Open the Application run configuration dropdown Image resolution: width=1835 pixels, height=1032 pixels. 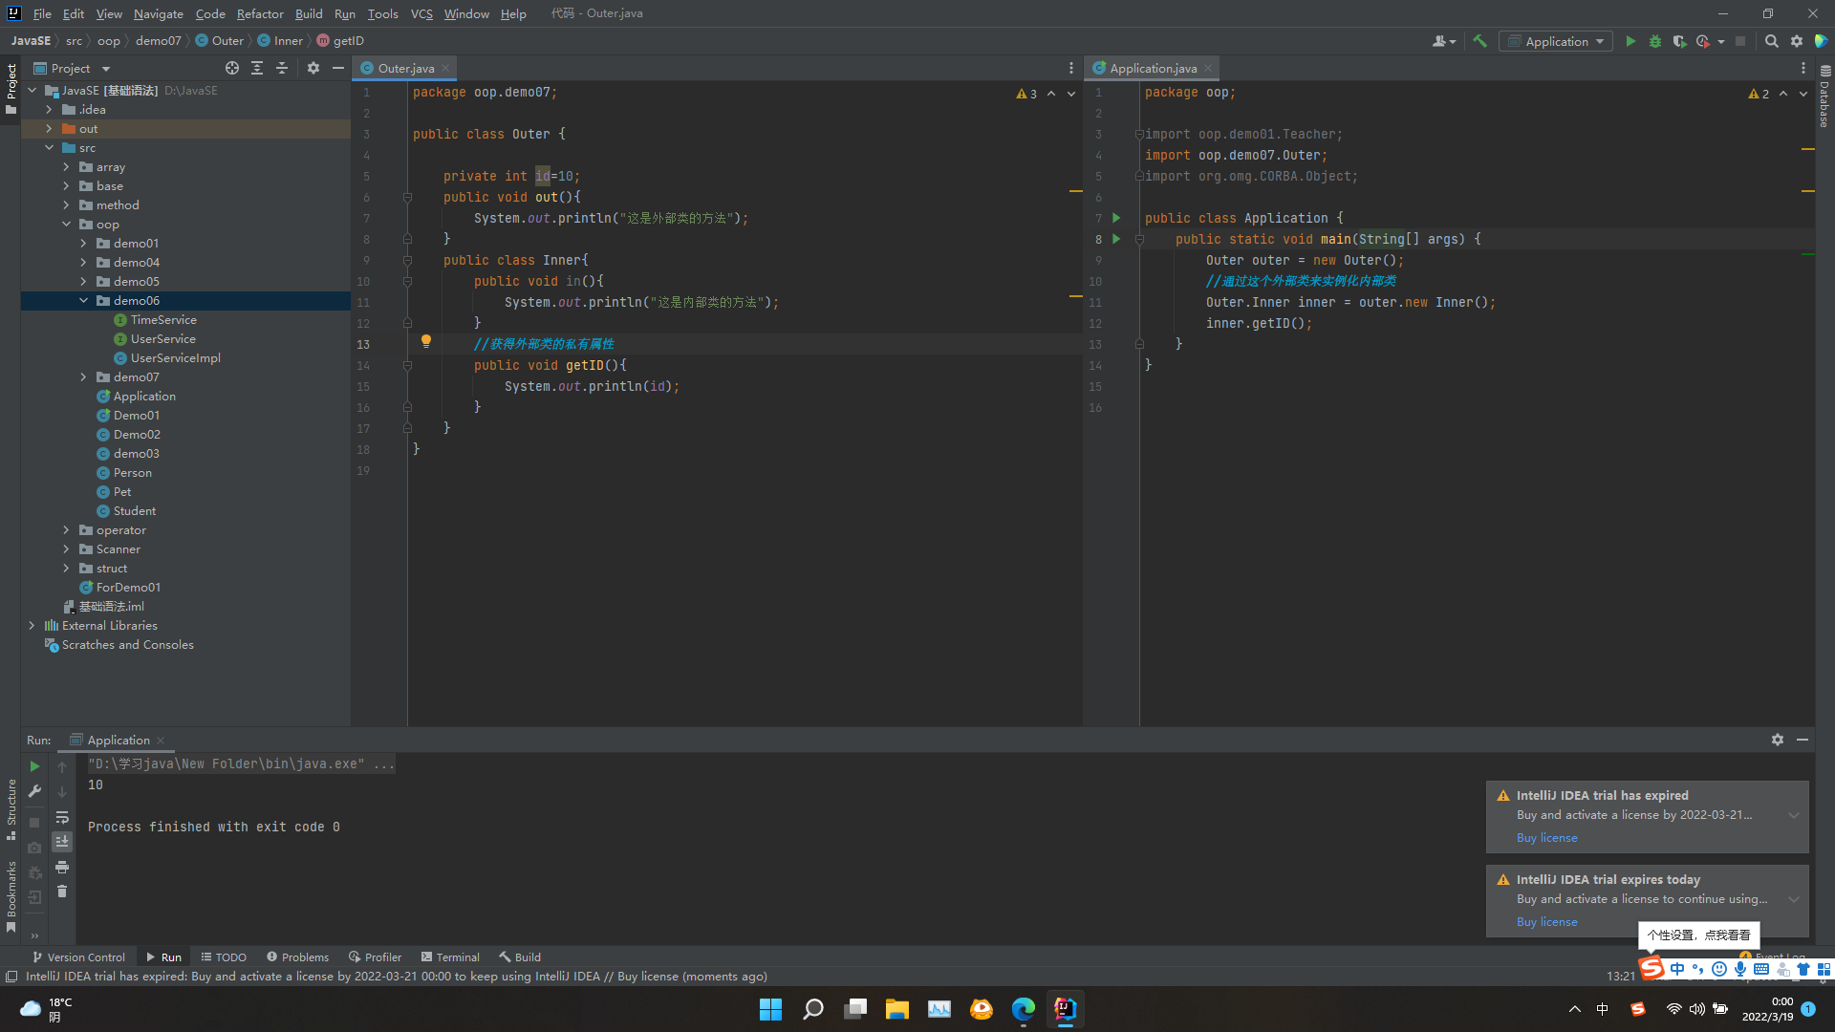(x=1556, y=41)
